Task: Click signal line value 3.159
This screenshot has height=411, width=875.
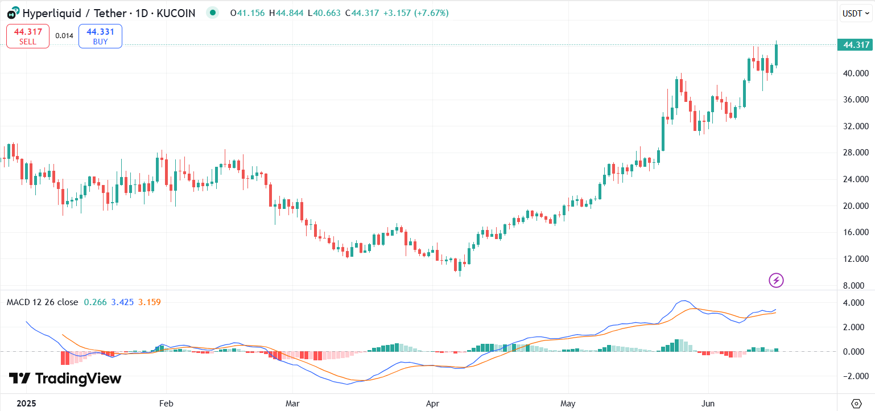Action: point(150,302)
